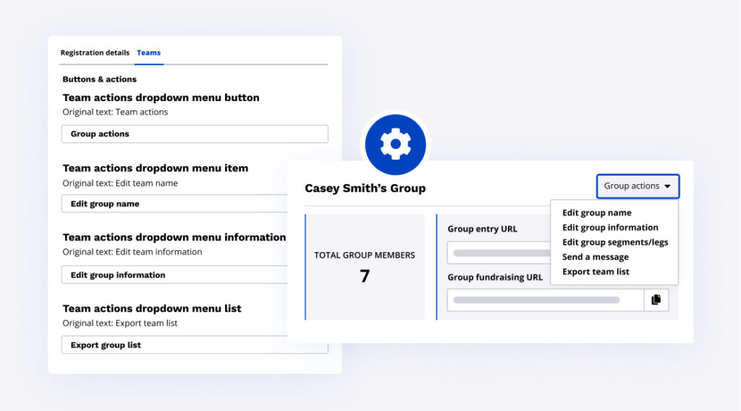This screenshot has width=741, height=411.
Task: Copy the Group fundraising URL
Action: 656,300
